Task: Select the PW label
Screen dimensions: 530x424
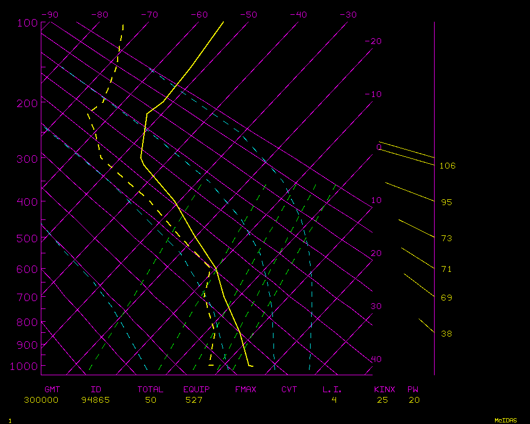Action: point(412,390)
